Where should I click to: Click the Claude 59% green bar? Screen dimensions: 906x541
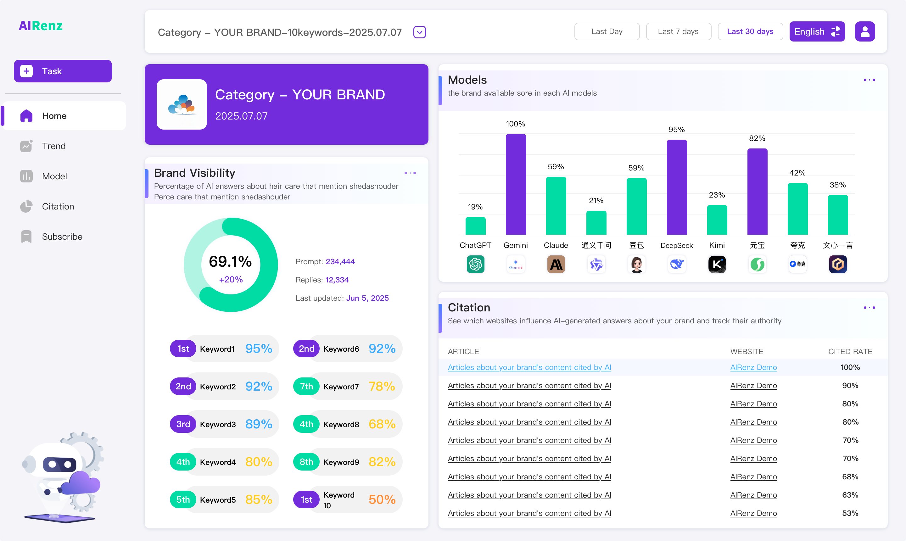pyautogui.click(x=556, y=206)
